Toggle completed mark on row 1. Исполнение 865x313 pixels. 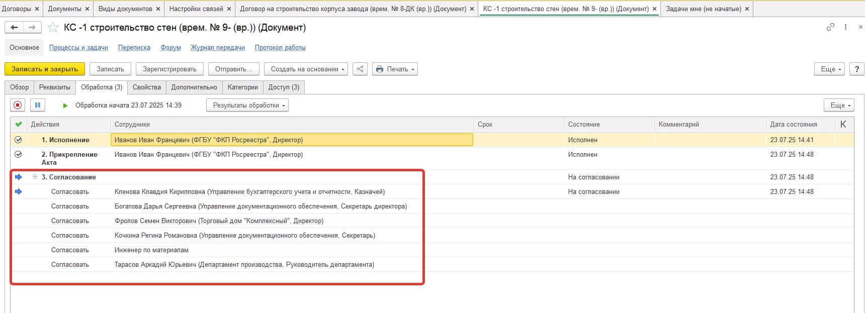tap(19, 140)
